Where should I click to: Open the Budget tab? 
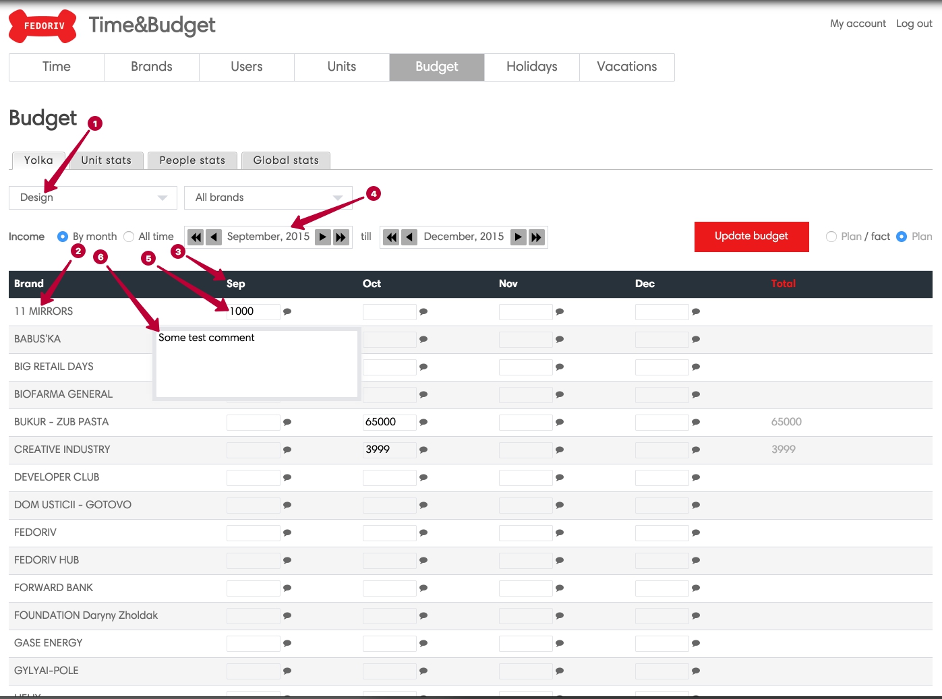click(x=437, y=67)
